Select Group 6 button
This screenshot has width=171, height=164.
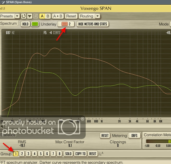tap(47, 154)
